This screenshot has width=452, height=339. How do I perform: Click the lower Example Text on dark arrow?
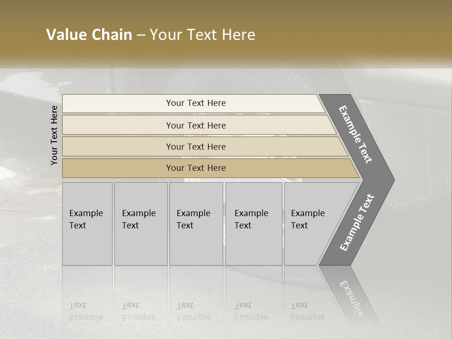click(x=357, y=222)
